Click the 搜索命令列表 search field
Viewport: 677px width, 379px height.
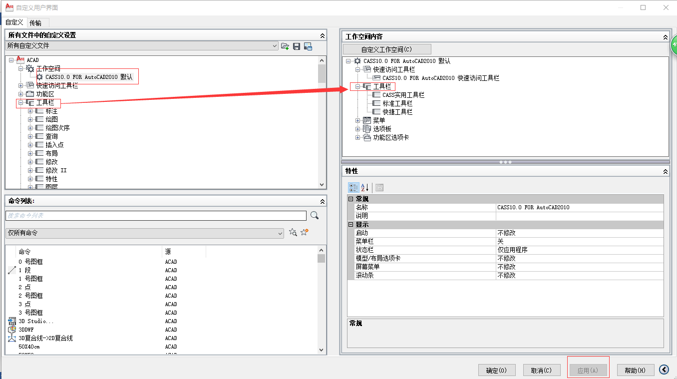tap(156, 216)
